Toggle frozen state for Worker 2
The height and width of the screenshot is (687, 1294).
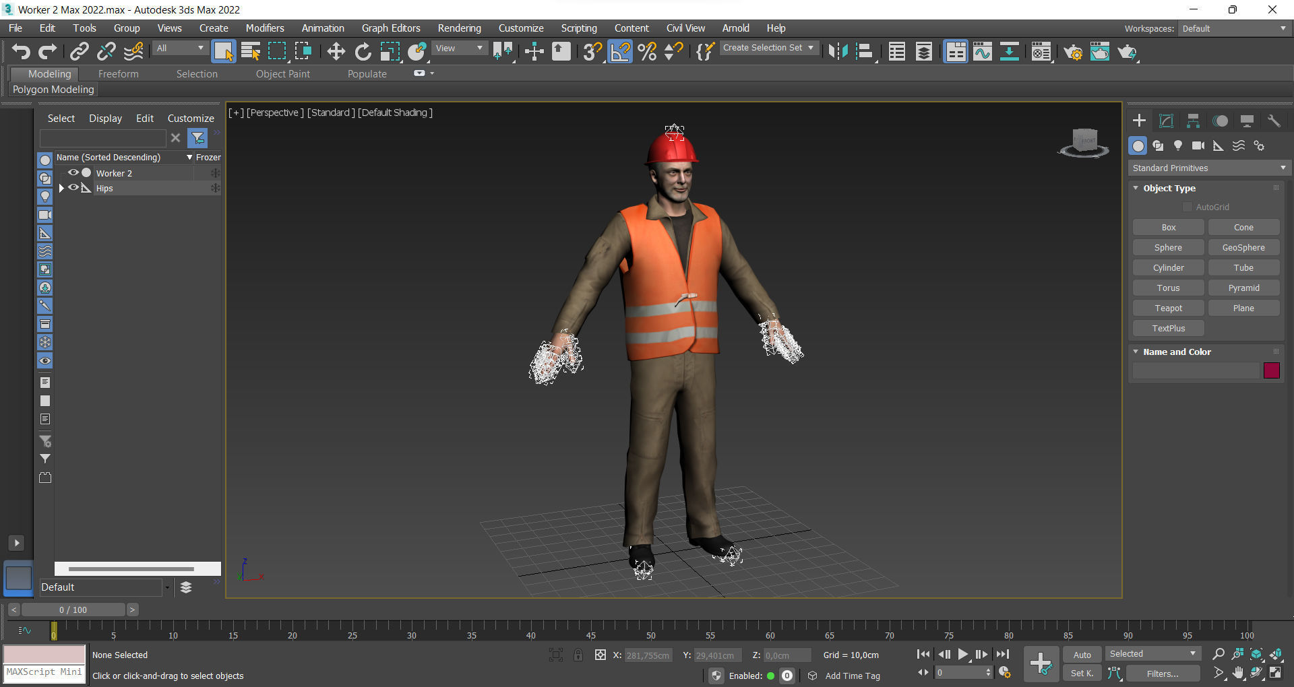point(215,173)
